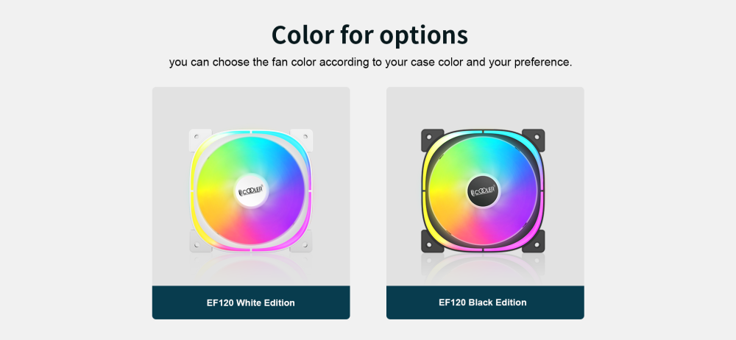The width and height of the screenshot is (736, 340).
Task: Click the fan color preference subtitle text
Action: [370, 63]
